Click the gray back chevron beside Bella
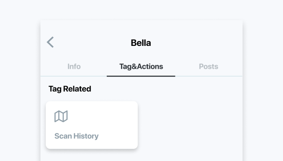The height and width of the screenshot is (161, 283). coord(50,42)
